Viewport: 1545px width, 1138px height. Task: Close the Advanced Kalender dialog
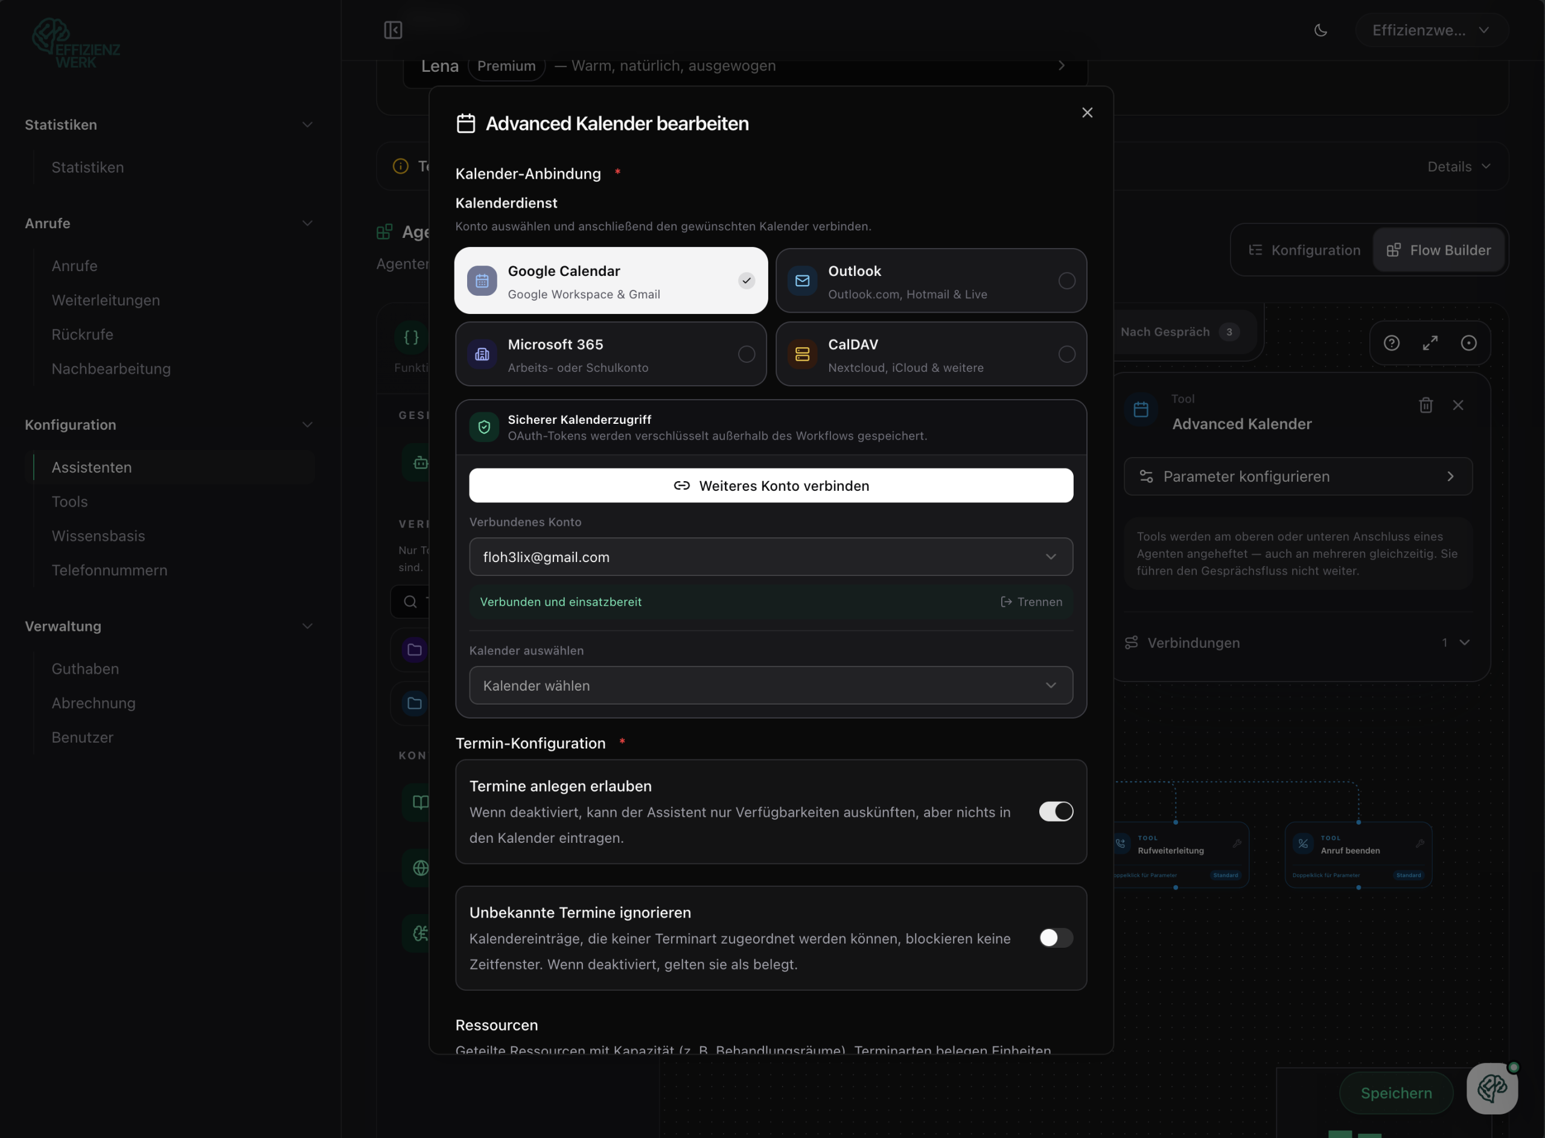1087,112
